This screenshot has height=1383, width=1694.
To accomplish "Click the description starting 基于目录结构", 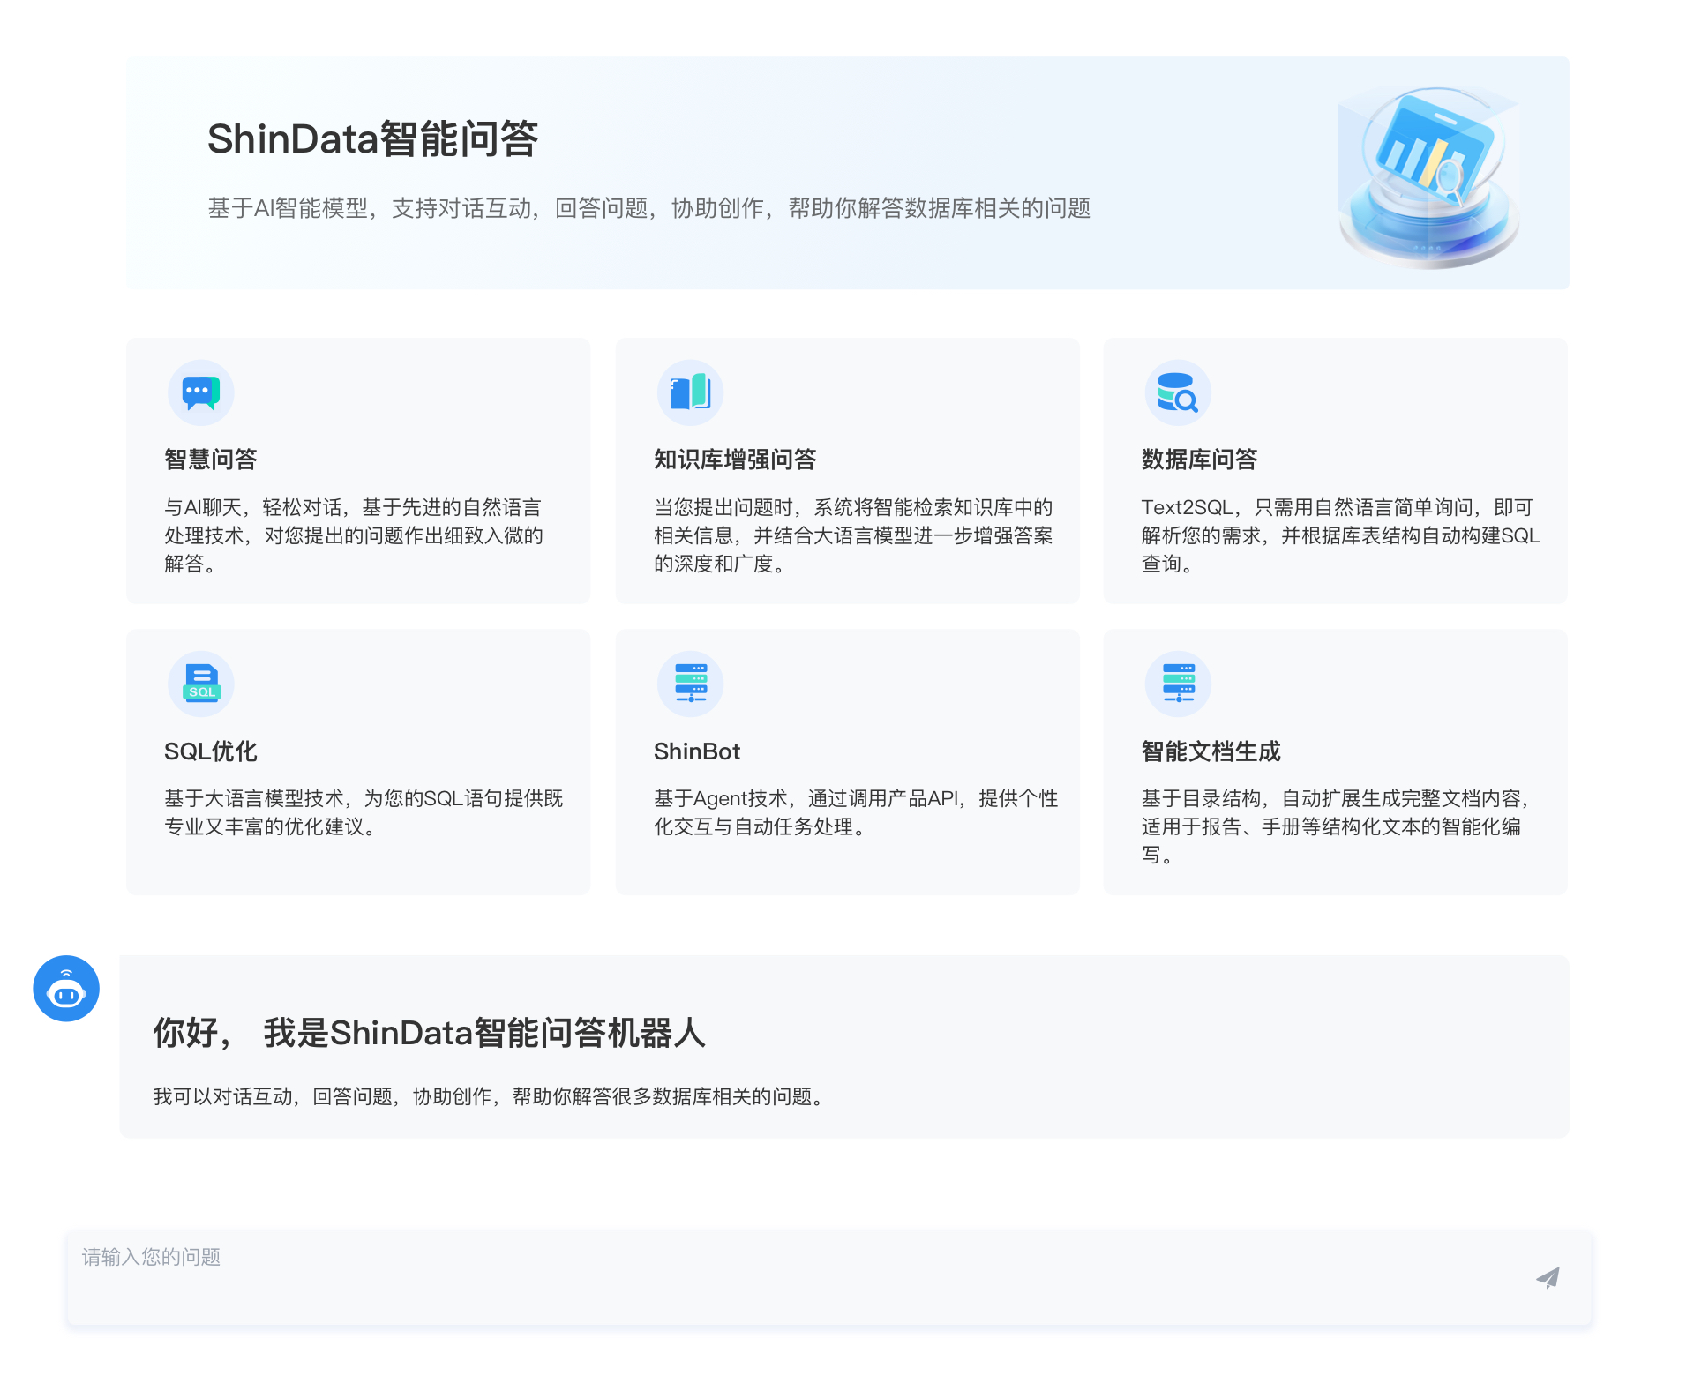I will 1335,826.
